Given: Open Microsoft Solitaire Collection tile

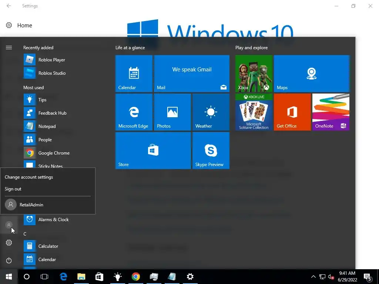Looking at the screenshot, I should [254, 112].
